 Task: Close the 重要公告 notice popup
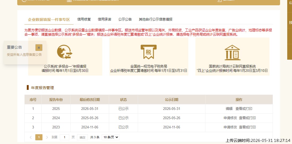pyautogui.click(x=39, y=48)
